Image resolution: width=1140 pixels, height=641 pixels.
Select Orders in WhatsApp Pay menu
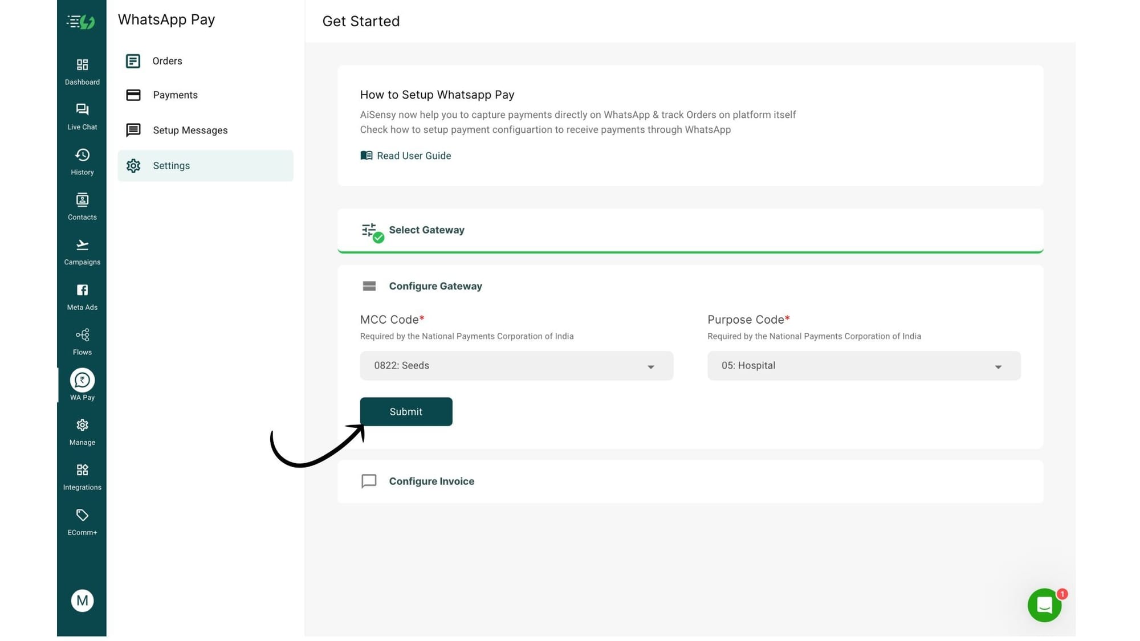coord(167,61)
